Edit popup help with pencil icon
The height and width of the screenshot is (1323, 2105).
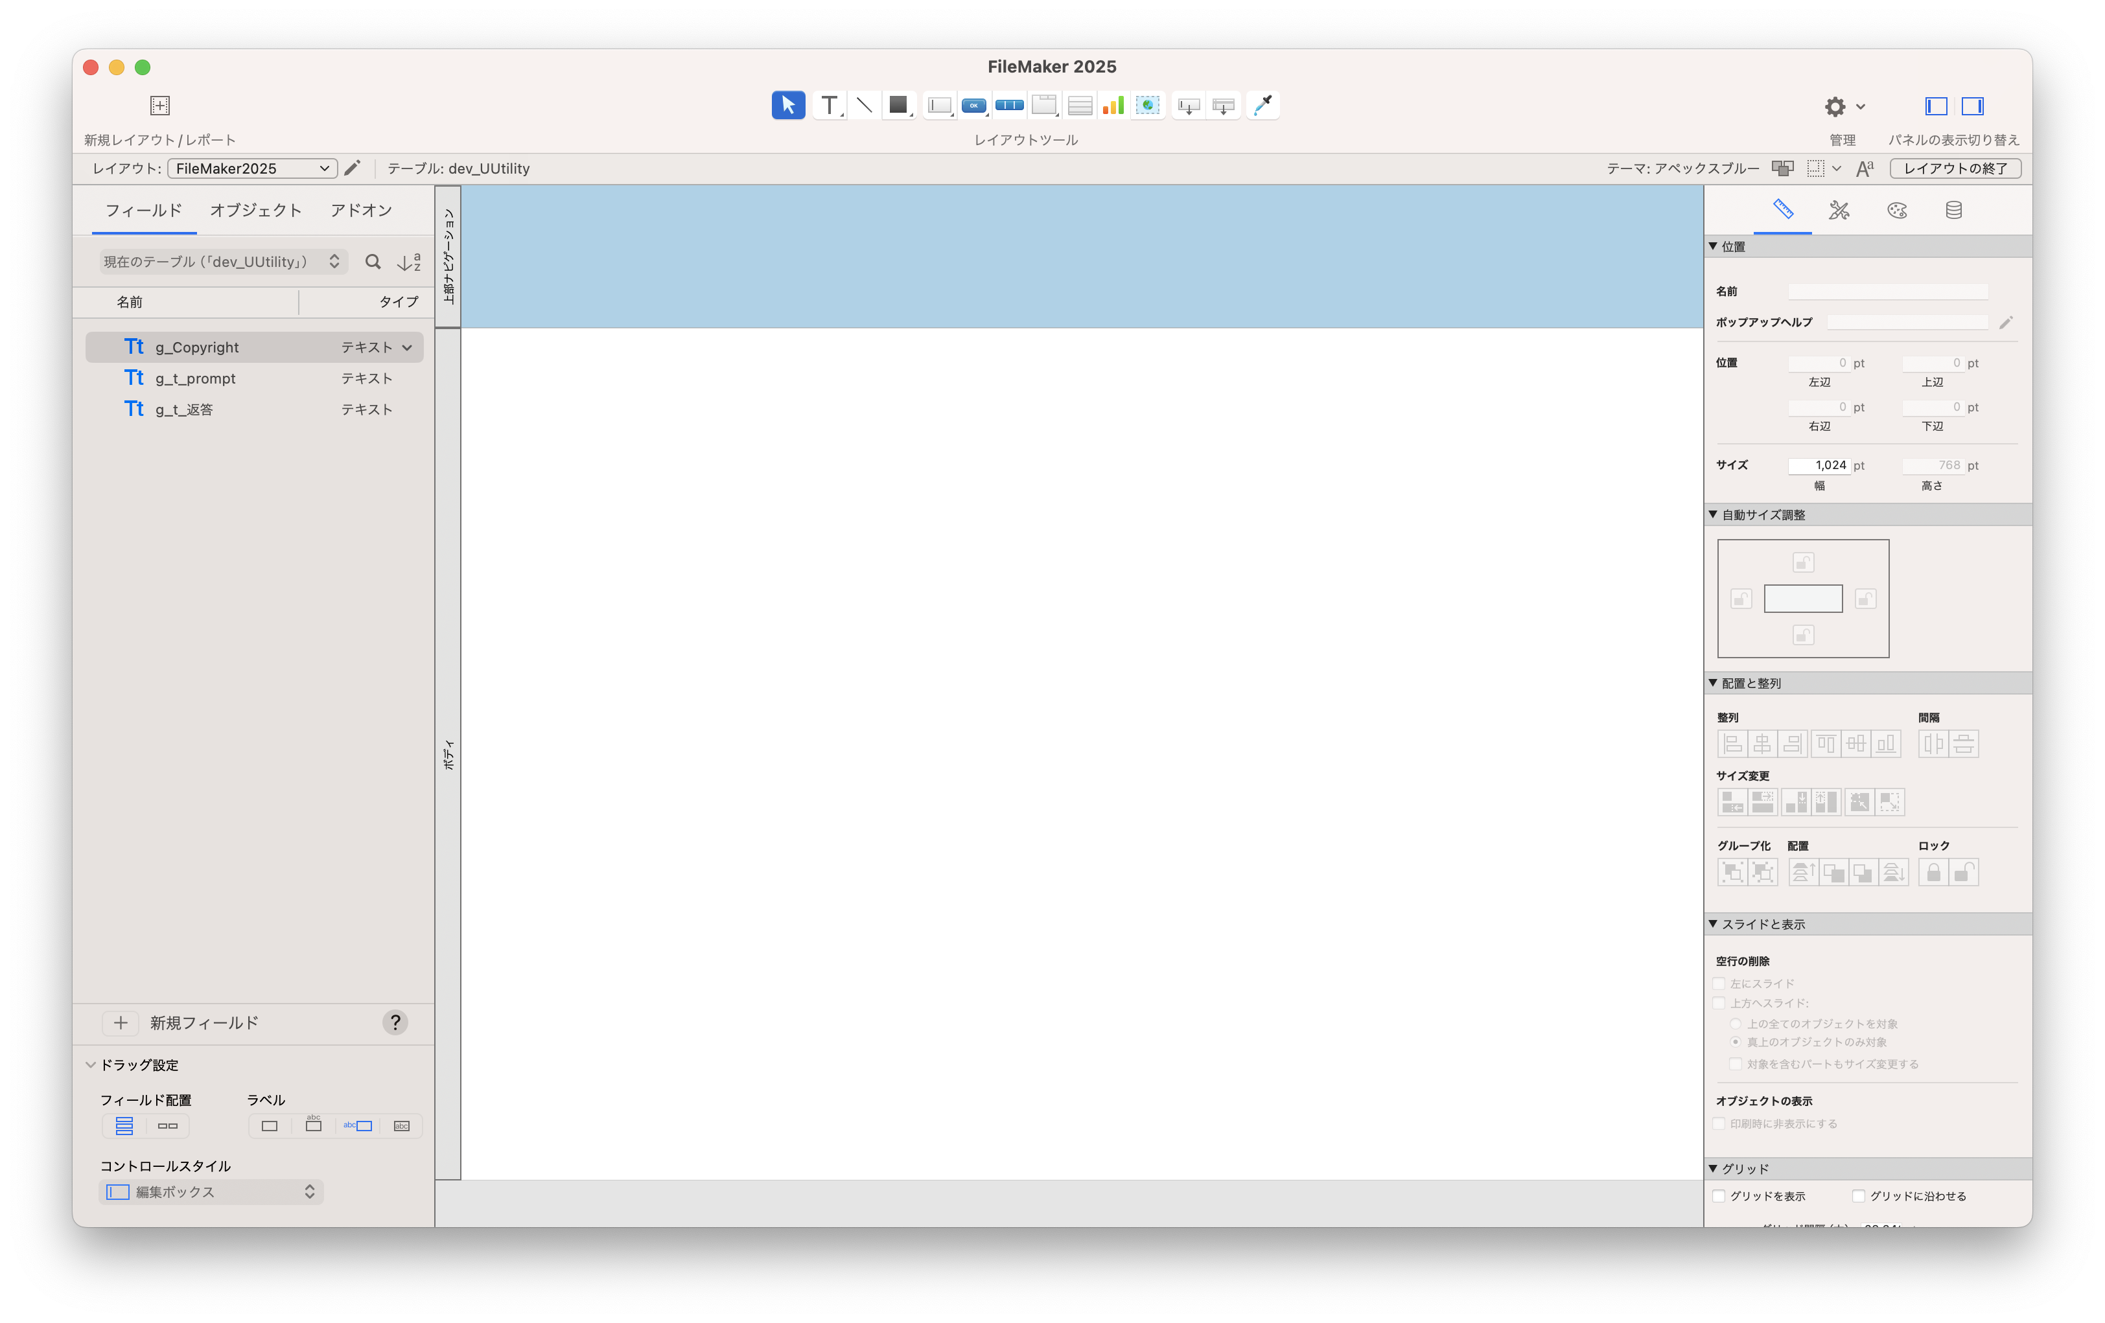[x=2006, y=323]
